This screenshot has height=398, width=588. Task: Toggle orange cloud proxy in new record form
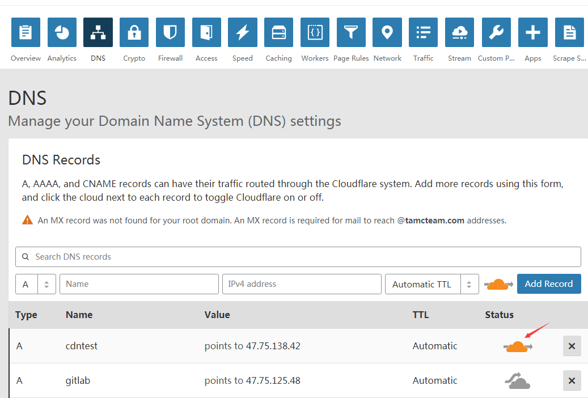pos(498,284)
